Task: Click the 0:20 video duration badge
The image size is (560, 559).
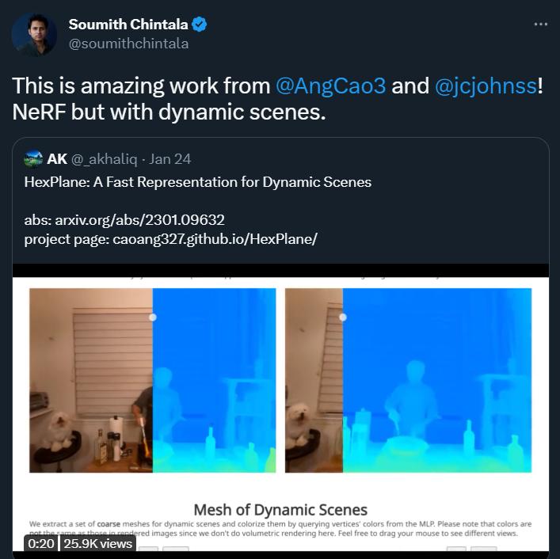Action: pyautogui.click(x=40, y=544)
